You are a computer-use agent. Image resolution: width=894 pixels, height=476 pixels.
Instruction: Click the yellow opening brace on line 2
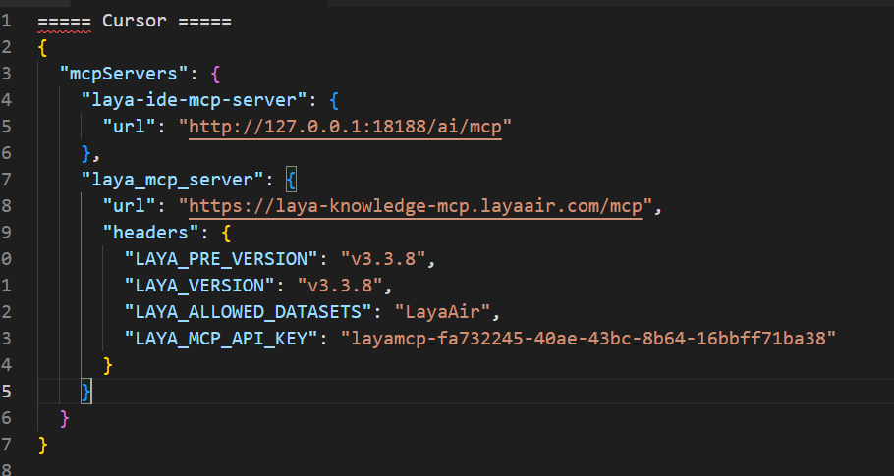coord(42,47)
